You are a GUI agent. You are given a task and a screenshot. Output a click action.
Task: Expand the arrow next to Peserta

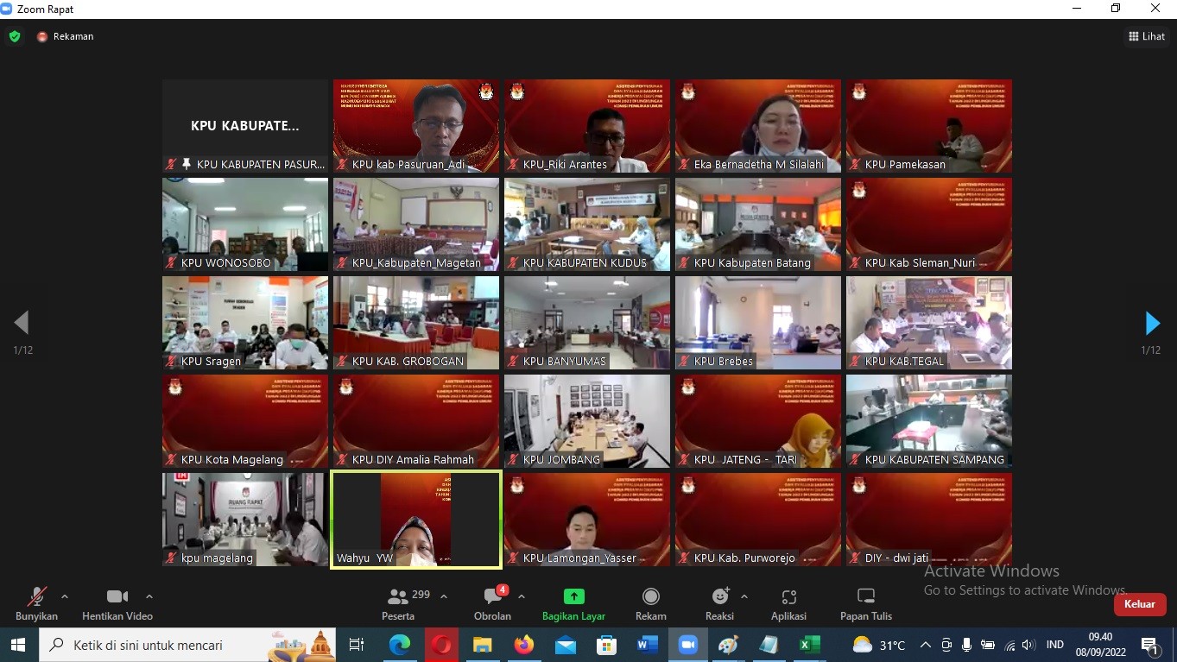tap(444, 596)
